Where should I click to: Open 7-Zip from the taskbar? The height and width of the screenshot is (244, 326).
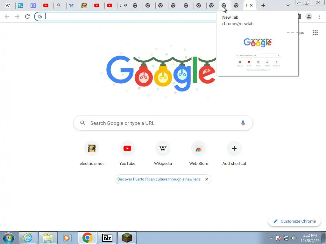[x=107, y=238]
